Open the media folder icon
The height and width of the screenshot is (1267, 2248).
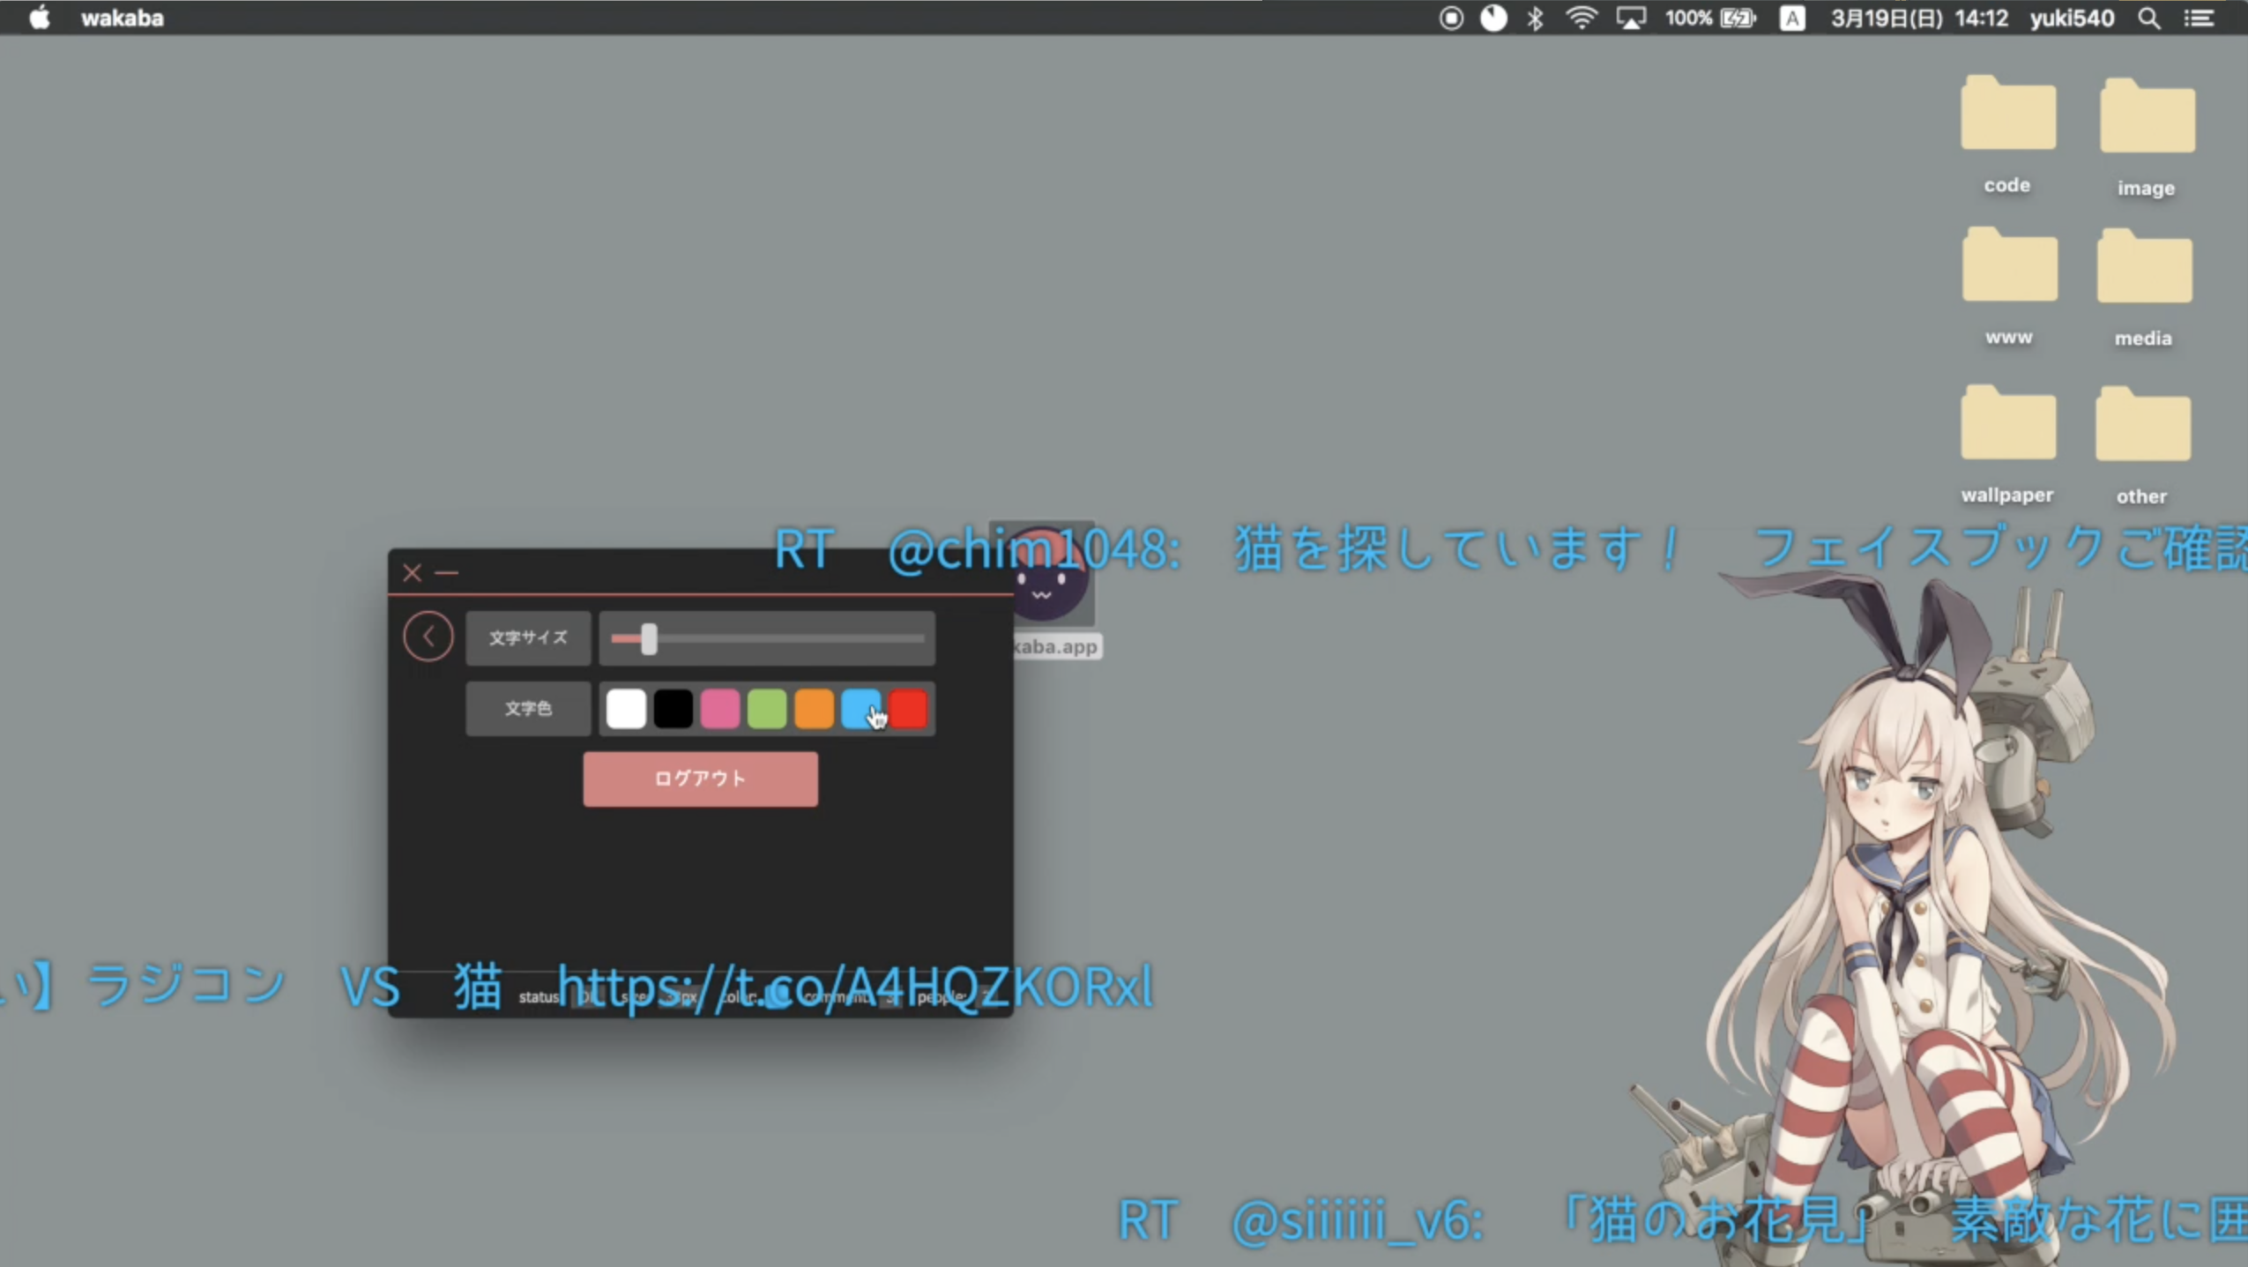point(2143,269)
